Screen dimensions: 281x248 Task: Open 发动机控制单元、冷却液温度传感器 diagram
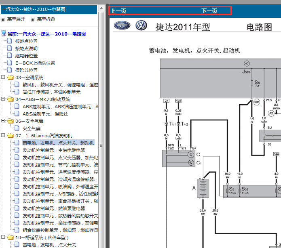59,179
